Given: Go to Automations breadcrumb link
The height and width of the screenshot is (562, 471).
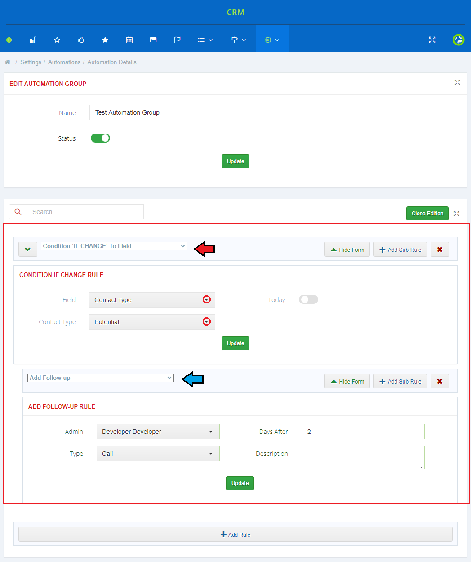Looking at the screenshot, I should pos(64,62).
